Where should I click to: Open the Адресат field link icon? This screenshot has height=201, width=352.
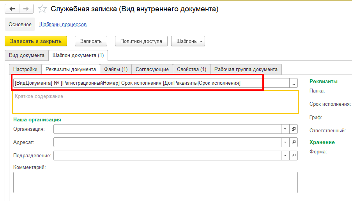[x=294, y=142]
